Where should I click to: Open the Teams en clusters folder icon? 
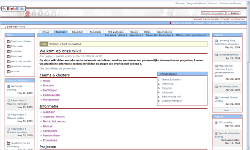(9, 41)
